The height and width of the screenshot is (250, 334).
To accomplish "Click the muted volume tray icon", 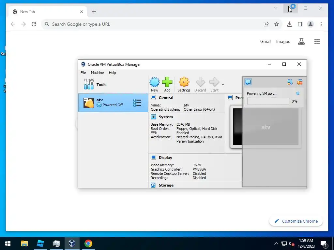I will click(x=292, y=243).
